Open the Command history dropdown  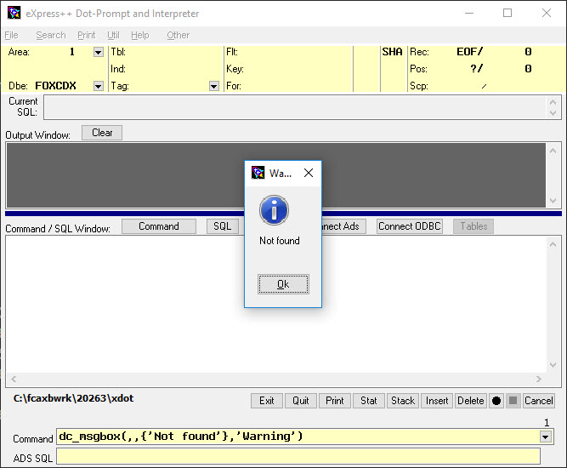pos(546,437)
